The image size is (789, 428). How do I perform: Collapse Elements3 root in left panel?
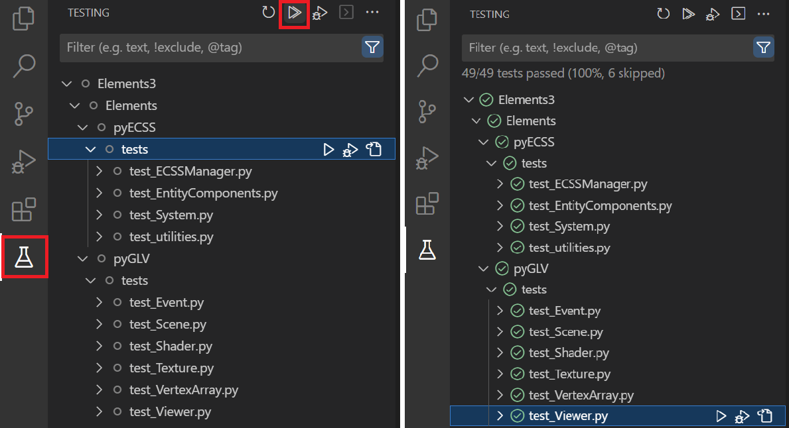point(66,84)
